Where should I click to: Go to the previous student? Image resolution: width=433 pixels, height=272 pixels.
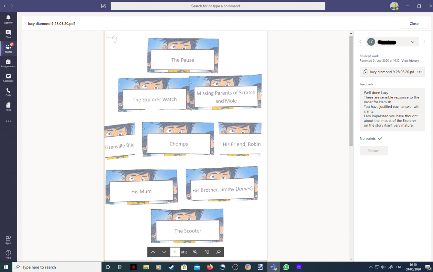click(360, 42)
